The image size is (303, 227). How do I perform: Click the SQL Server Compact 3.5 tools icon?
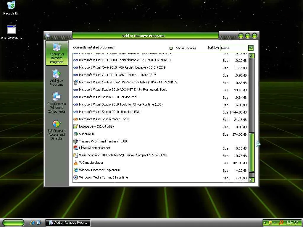click(x=75, y=155)
